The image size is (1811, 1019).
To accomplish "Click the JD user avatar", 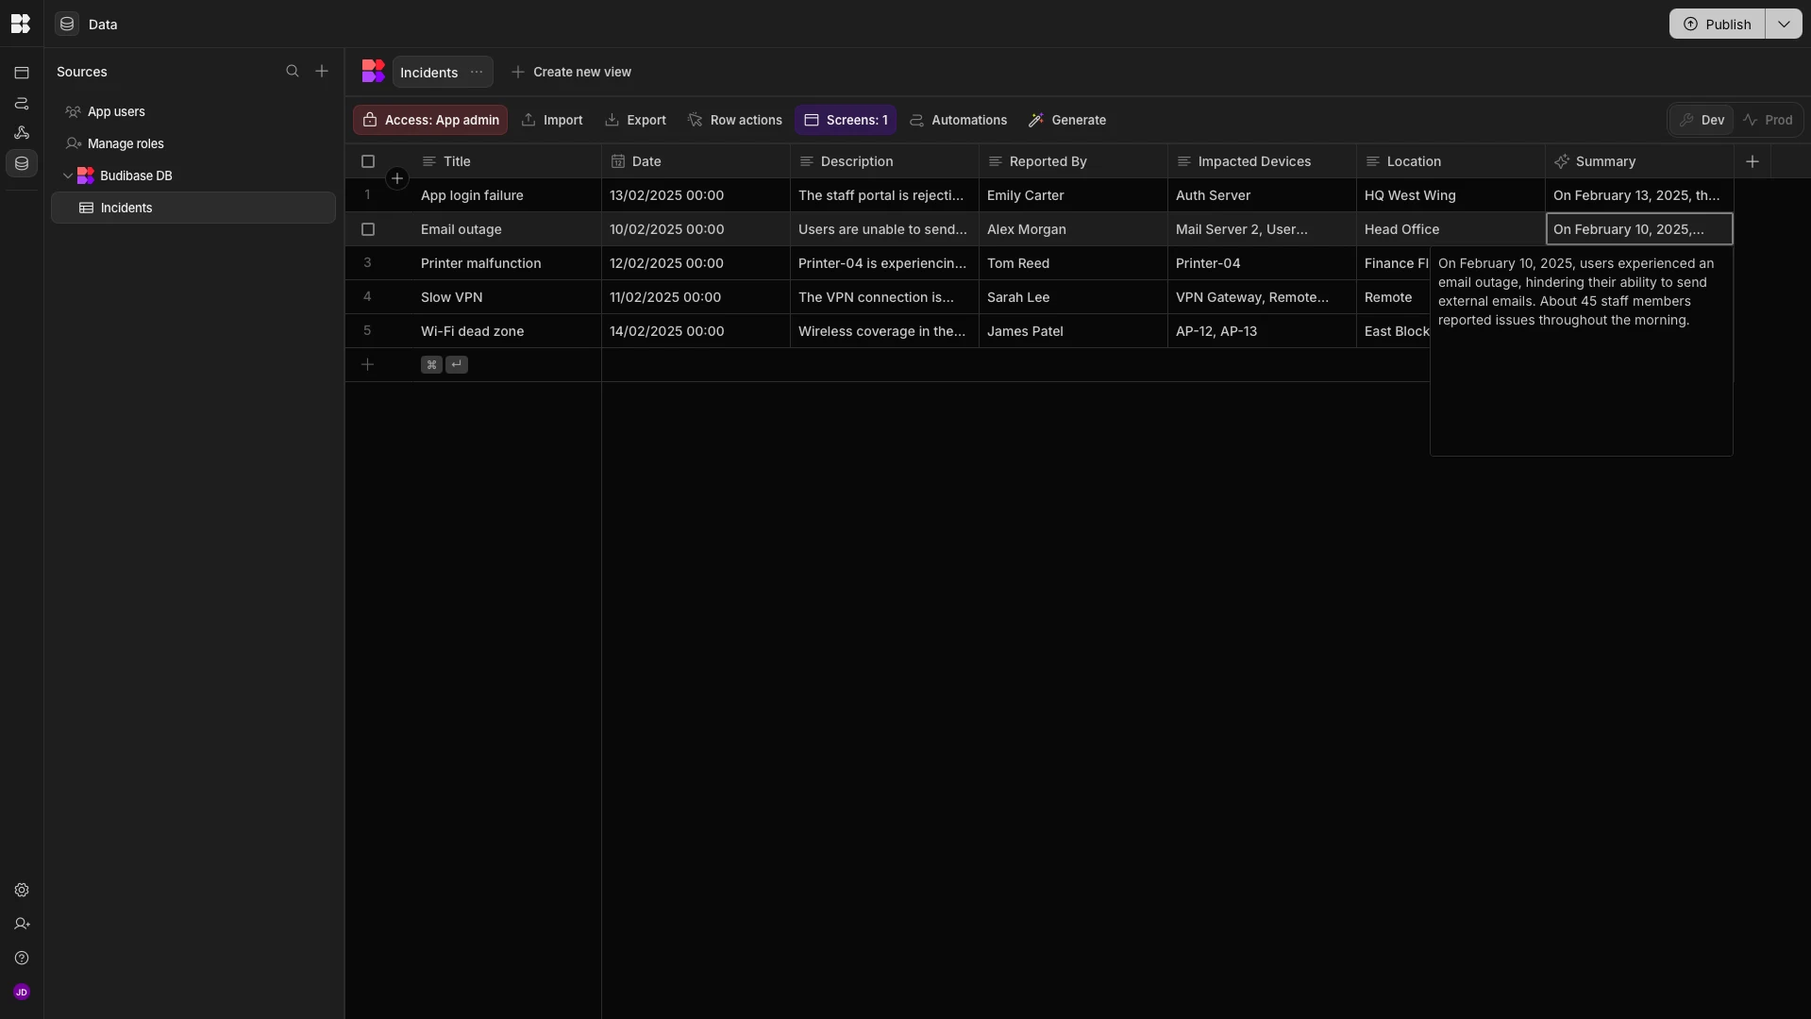I will [22, 992].
